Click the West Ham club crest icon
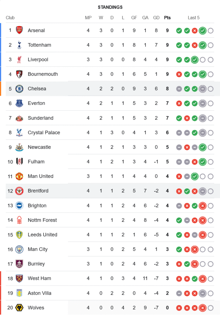The image size is (220, 319). tap(19, 278)
